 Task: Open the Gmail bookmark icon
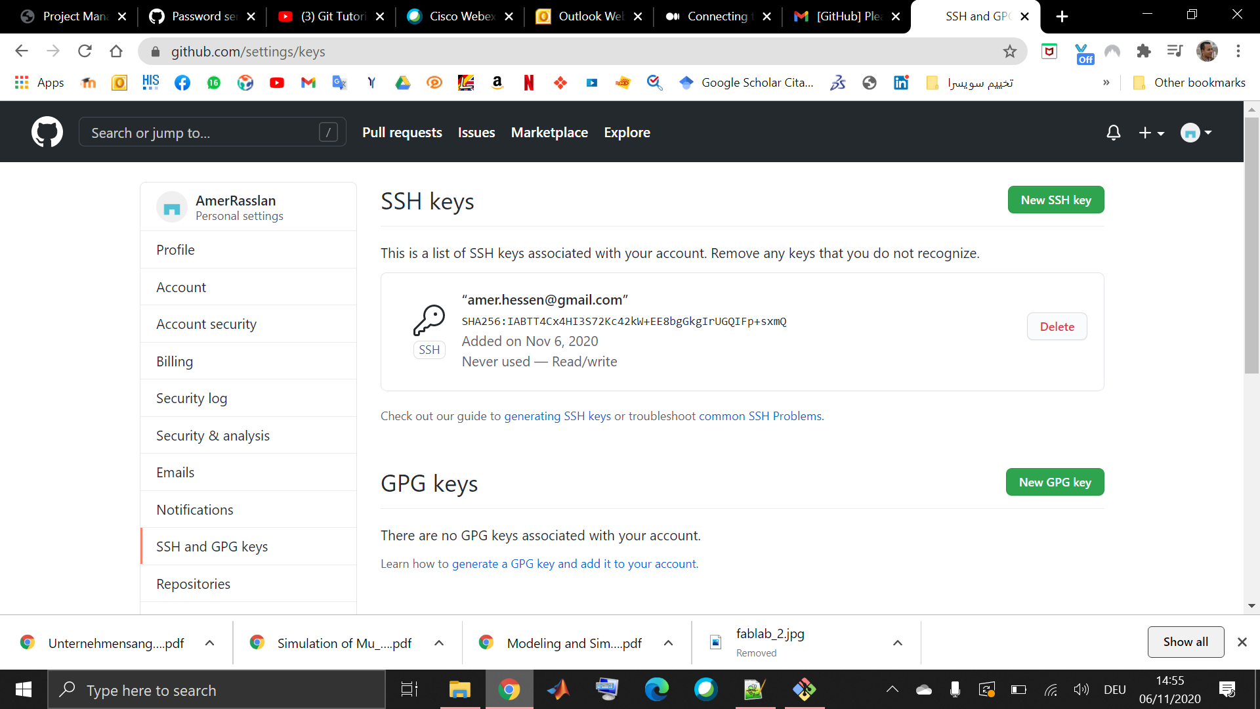point(308,83)
